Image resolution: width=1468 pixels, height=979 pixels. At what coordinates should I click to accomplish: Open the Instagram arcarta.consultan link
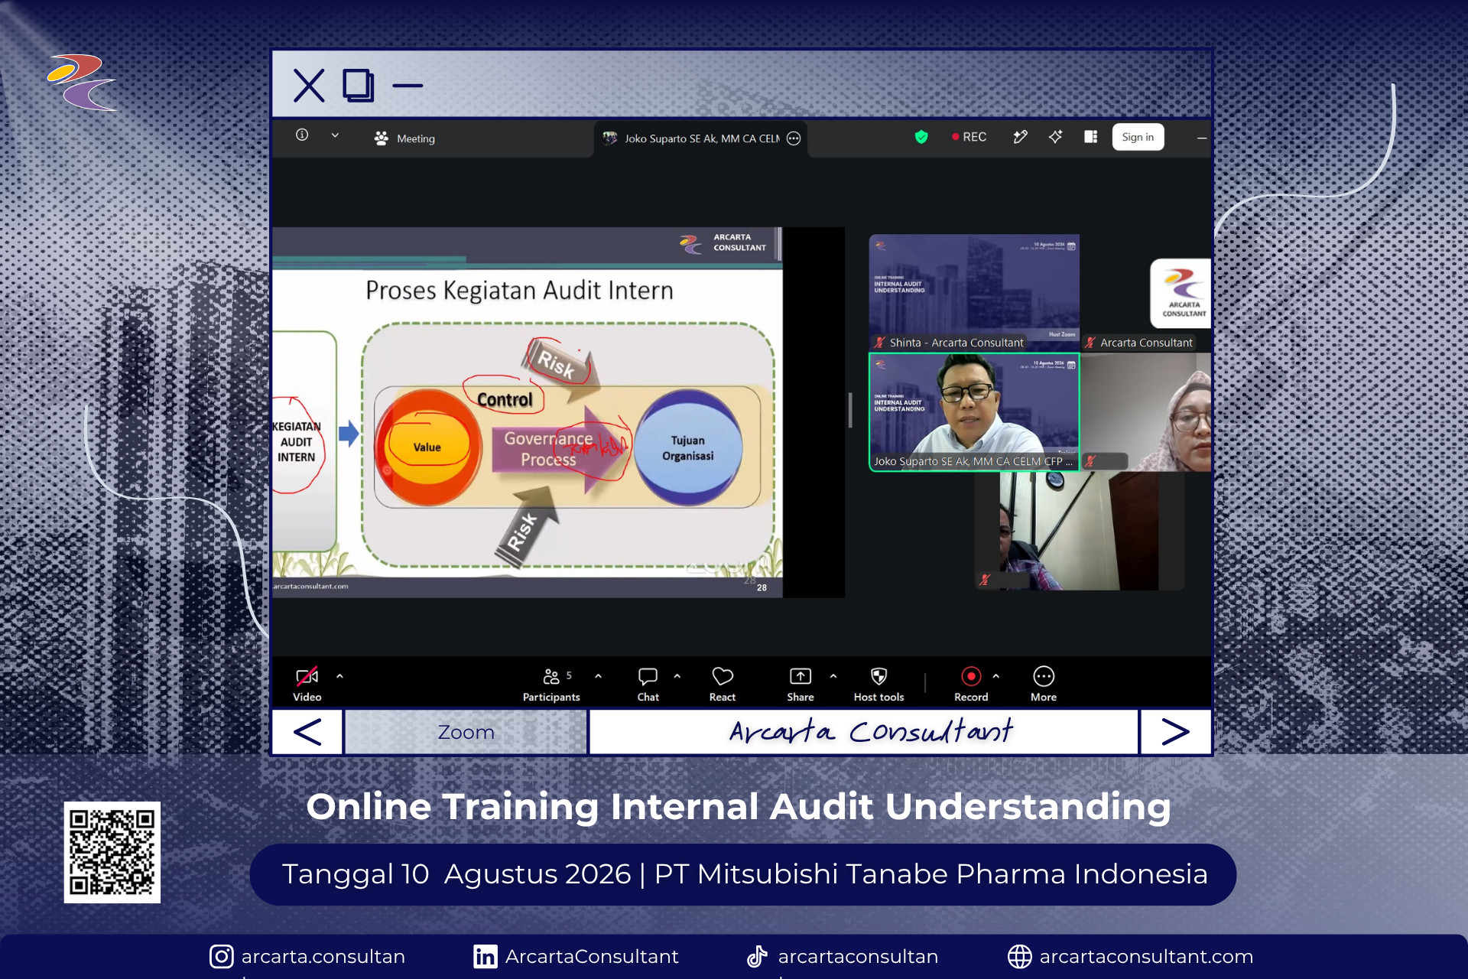click(x=307, y=956)
